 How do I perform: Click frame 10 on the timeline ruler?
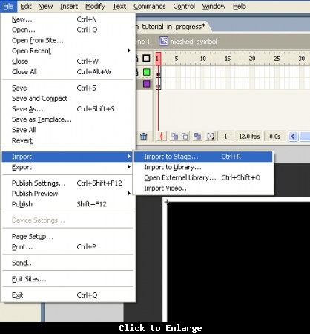[x=203, y=59]
